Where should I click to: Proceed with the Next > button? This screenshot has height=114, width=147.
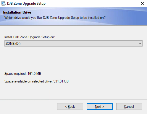(100, 107)
